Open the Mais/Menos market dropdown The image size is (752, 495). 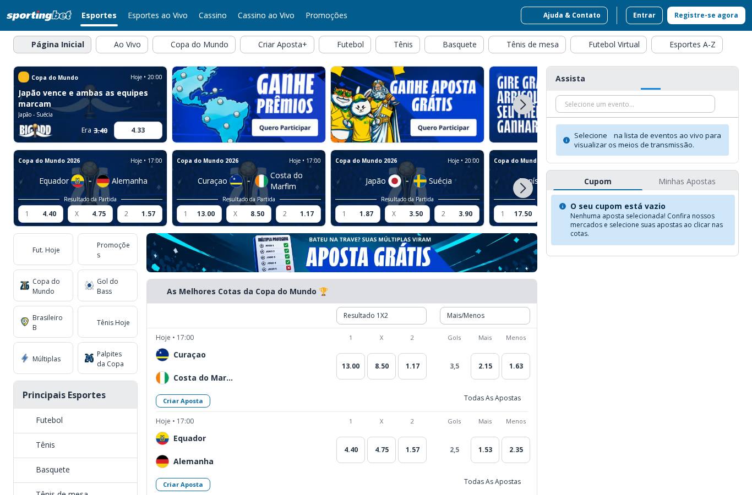click(485, 316)
